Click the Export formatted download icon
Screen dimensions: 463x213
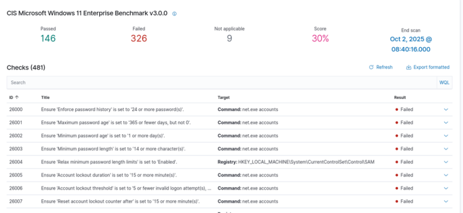click(x=409, y=67)
